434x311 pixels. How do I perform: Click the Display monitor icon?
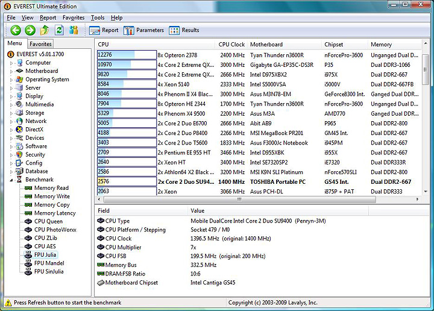tap(19, 96)
